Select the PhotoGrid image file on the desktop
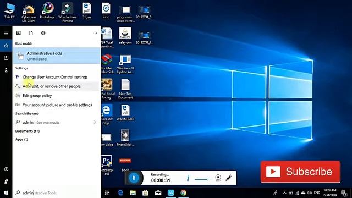The width and height of the screenshot is (352, 198). point(125,138)
